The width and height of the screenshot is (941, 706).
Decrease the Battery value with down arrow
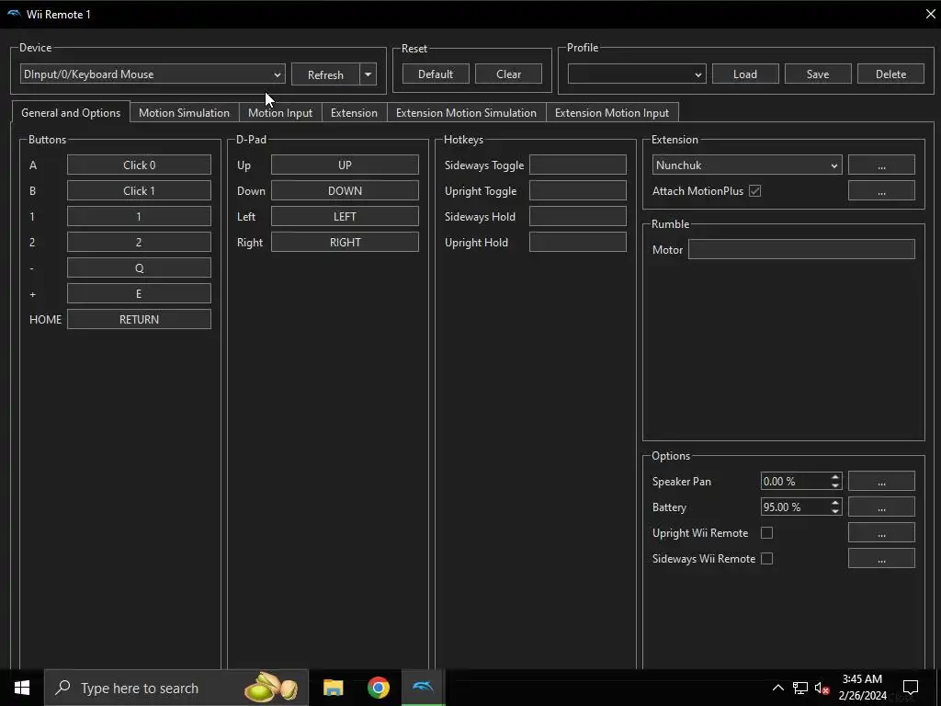point(835,511)
